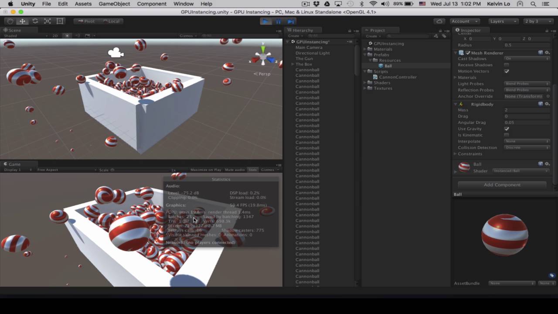Open macOS Spotlight search icon
This screenshot has height=314, width=558.
coord(534,4)
